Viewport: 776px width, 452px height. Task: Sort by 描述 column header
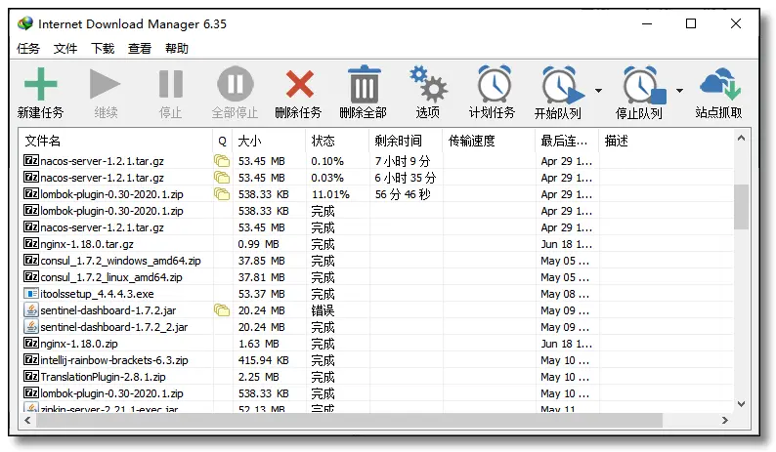click(x=667, y=141)
